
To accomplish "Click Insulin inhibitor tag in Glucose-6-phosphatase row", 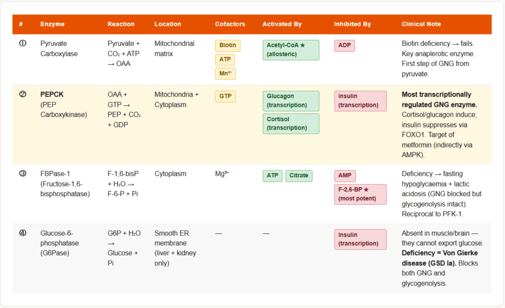I will pyautogui.click(x=360, y=240).
